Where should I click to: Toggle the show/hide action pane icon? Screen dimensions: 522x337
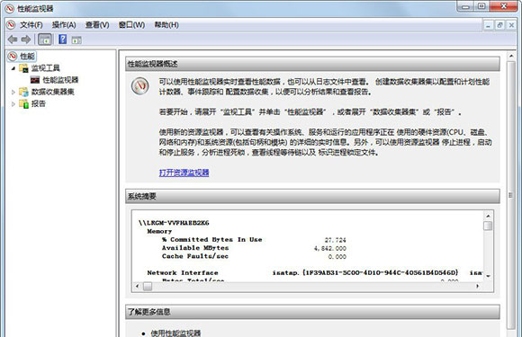click(x=76, y=40)
